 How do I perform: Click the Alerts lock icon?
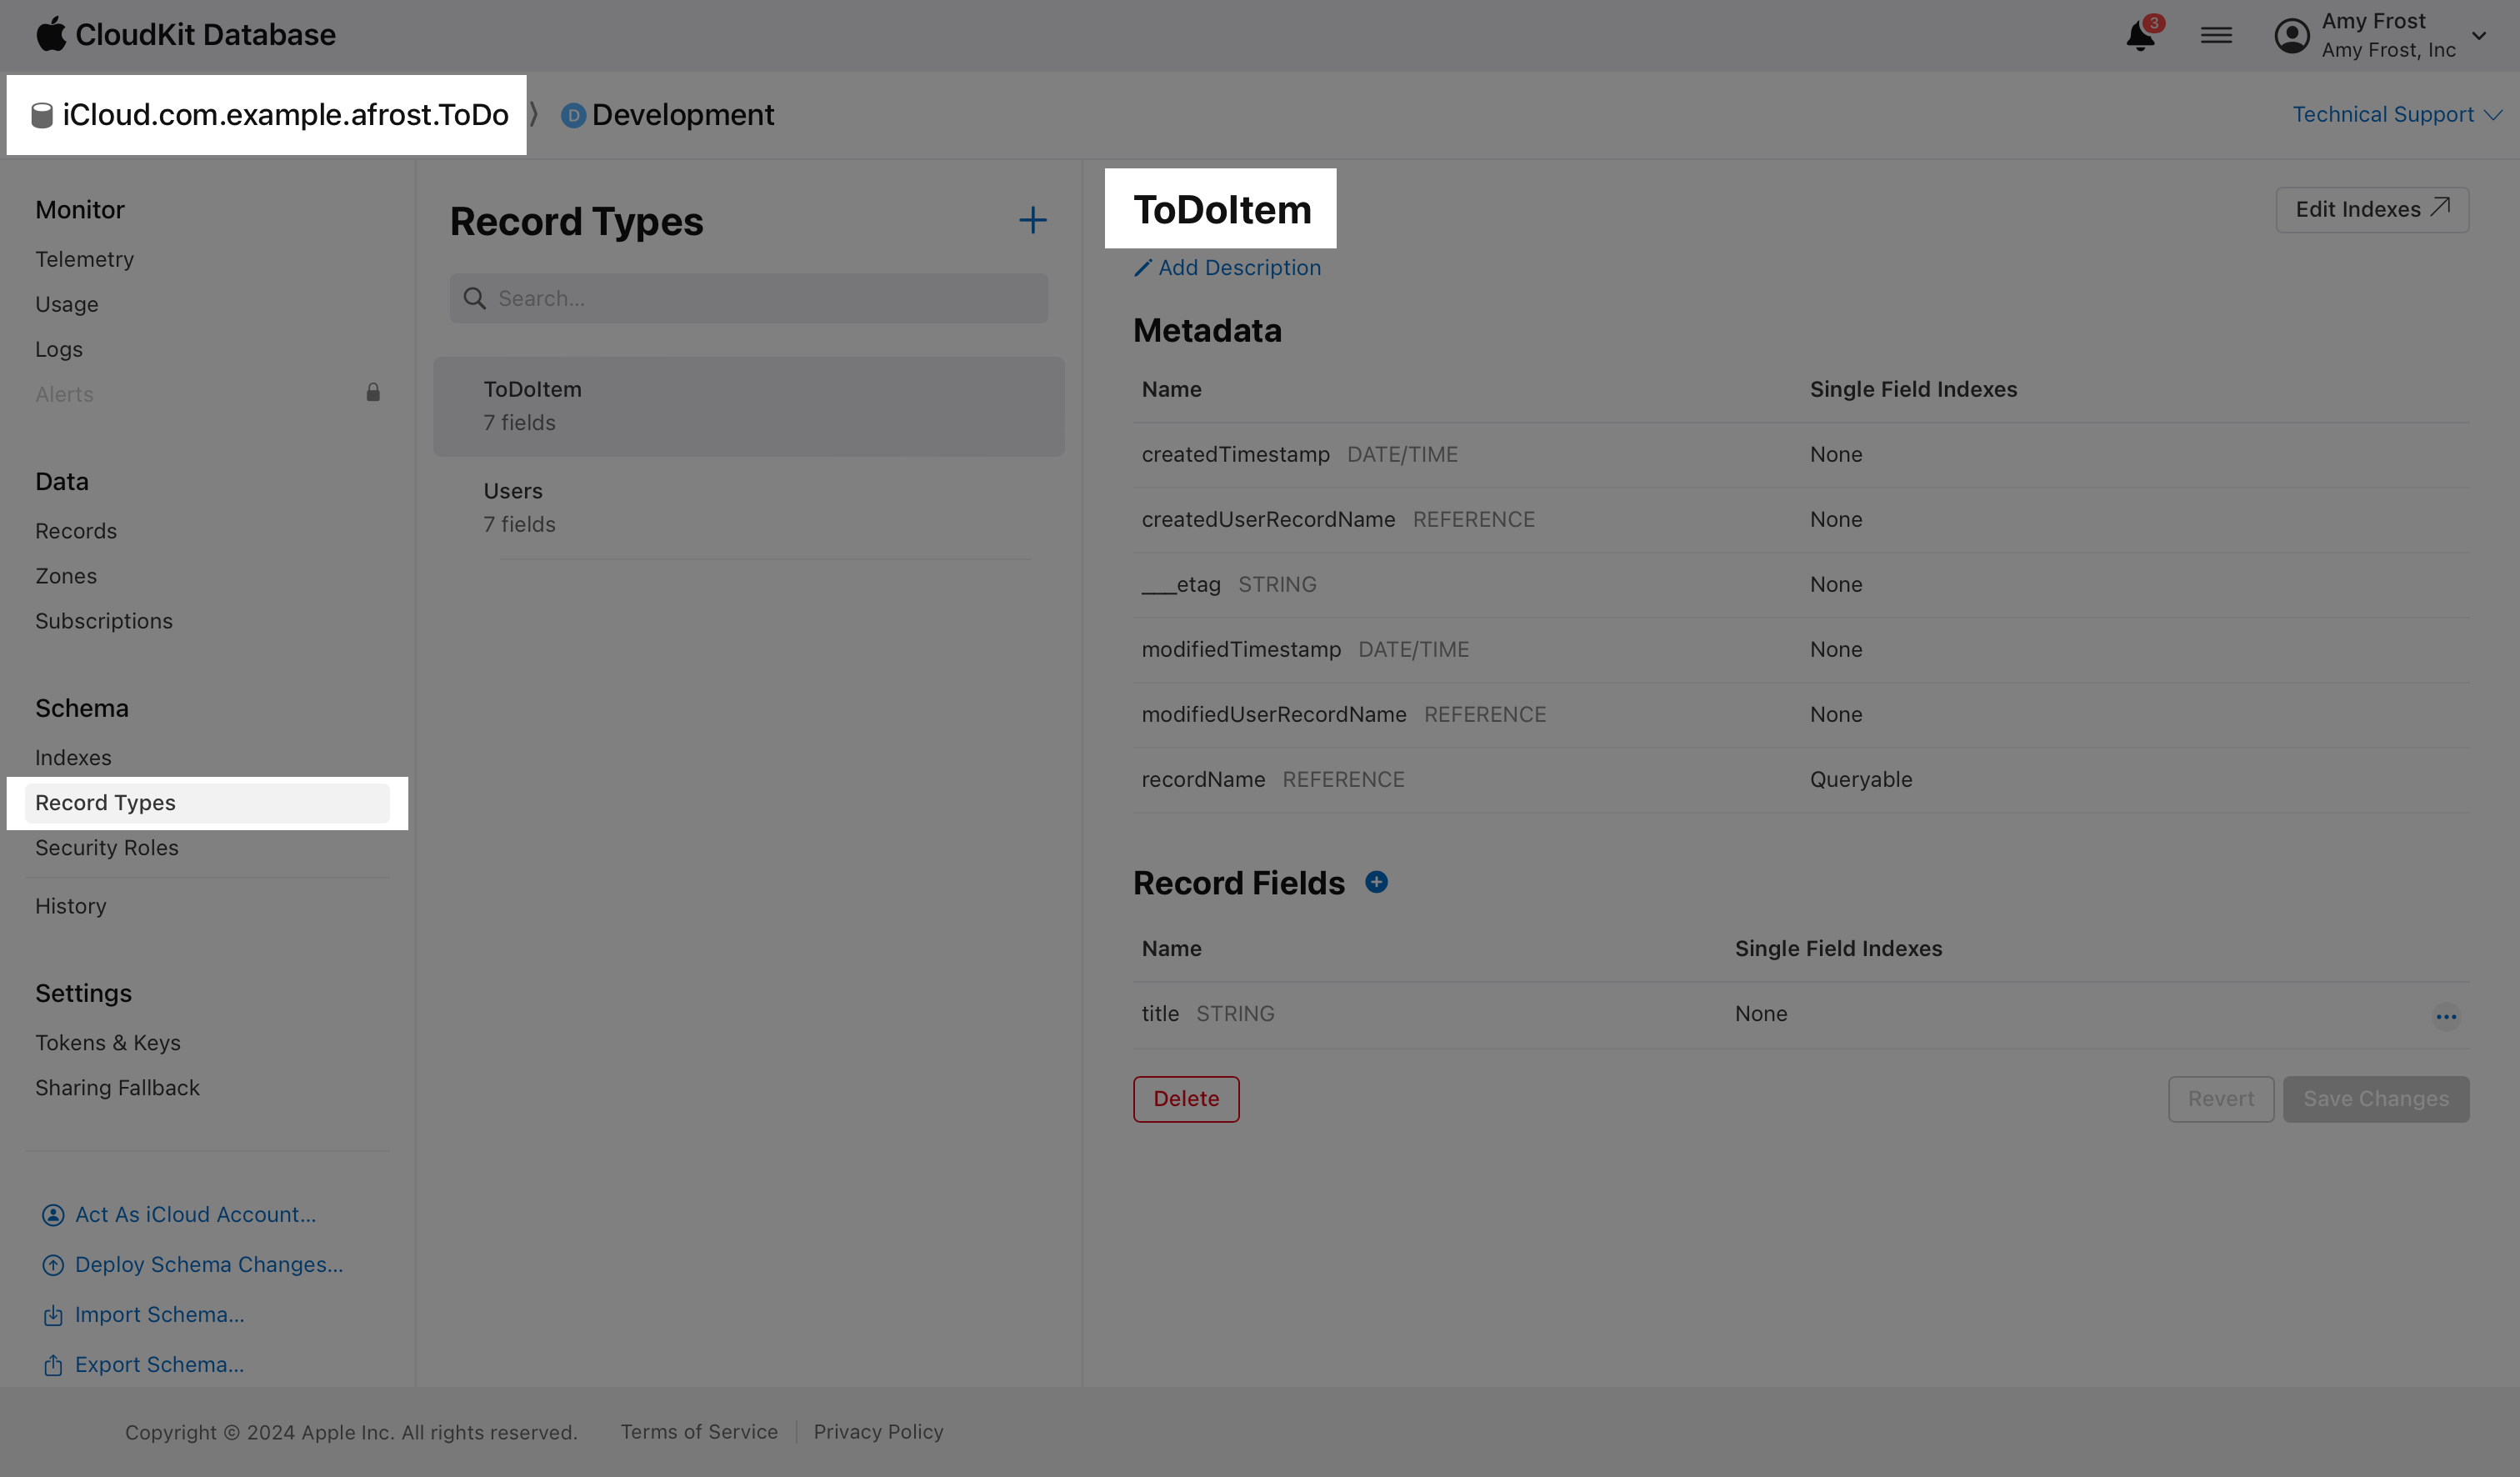[373, 392]
